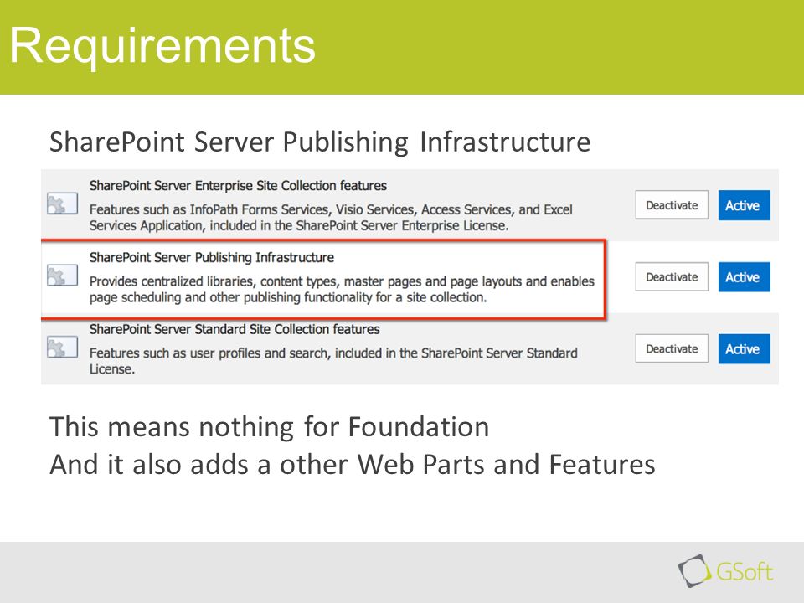This screenshot has height=603, width=804.
Task: Click the large 'SharePoint Server Publishing Infrastructure' heading
Action: pos(320,142)
